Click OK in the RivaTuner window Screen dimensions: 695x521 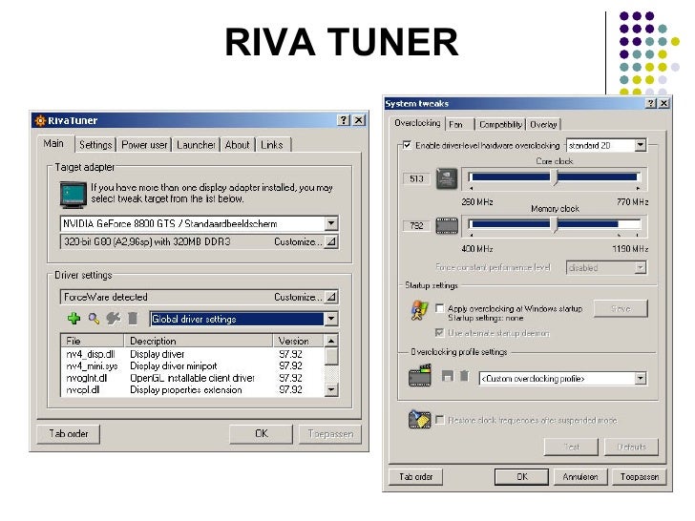(261, 434)
